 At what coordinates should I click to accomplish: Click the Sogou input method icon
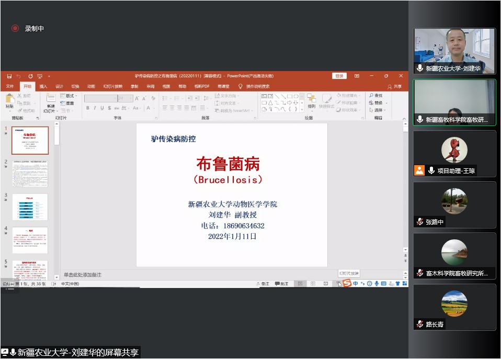tap(347, 283)
